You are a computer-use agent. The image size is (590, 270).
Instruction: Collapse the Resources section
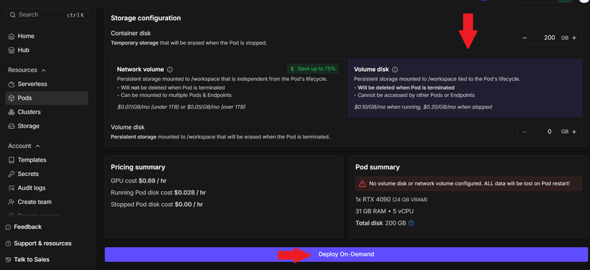click(27, 70)
